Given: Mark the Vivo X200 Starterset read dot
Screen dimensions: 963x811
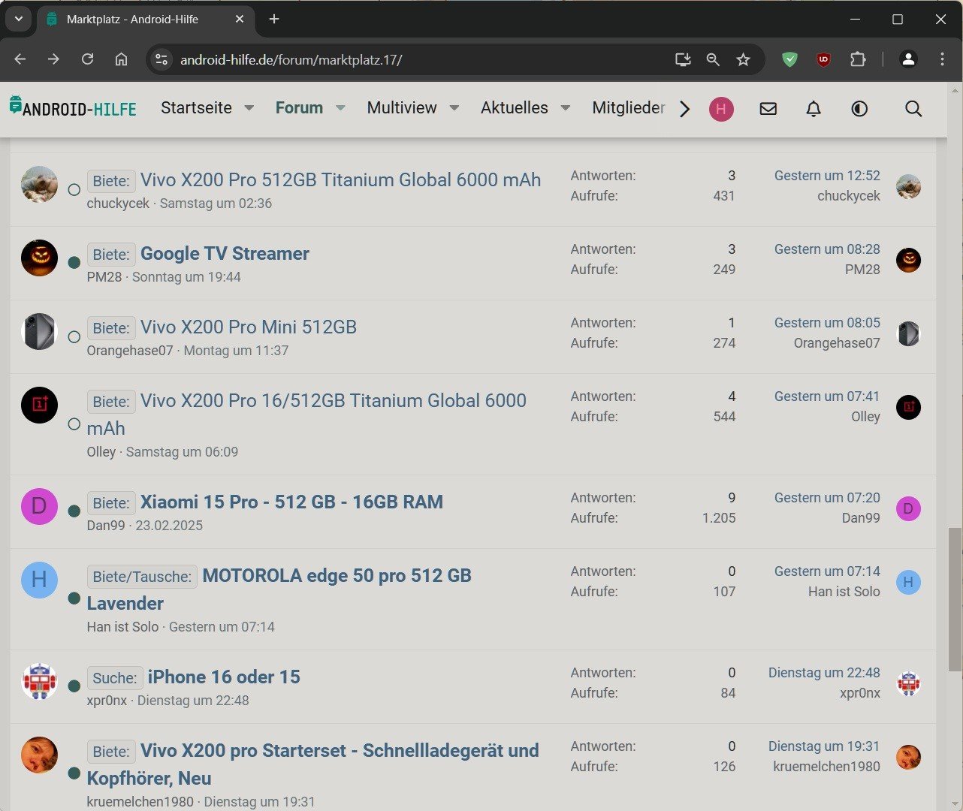Looking at the screenshot, I should coord(74,773).
